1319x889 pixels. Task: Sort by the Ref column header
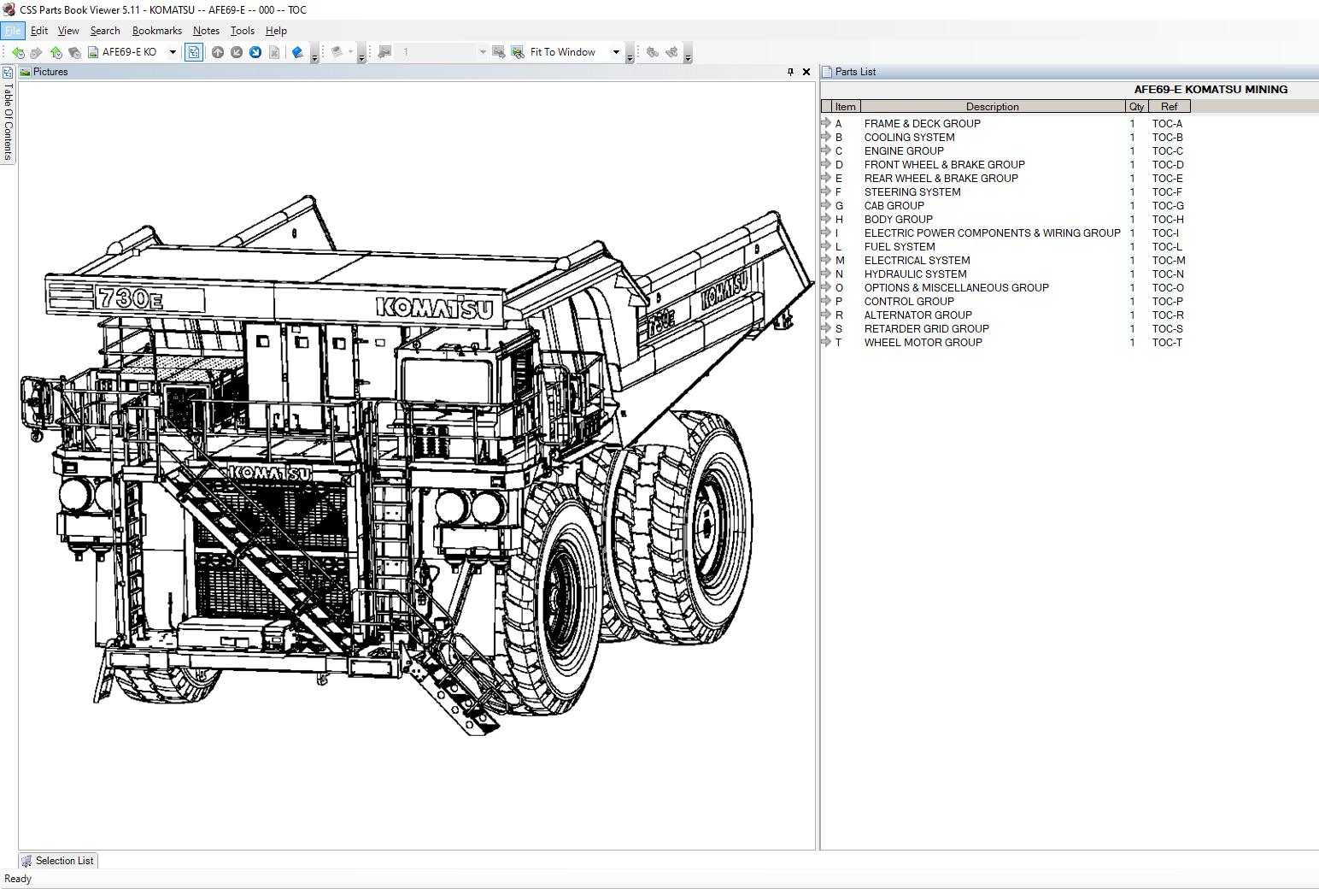[x=1170, y=107]
